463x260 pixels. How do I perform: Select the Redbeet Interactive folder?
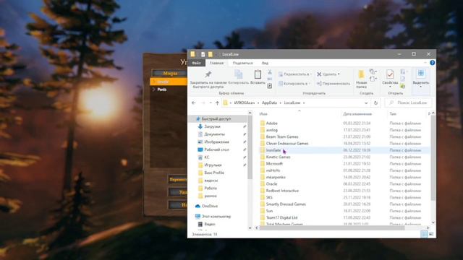[344, 191]
